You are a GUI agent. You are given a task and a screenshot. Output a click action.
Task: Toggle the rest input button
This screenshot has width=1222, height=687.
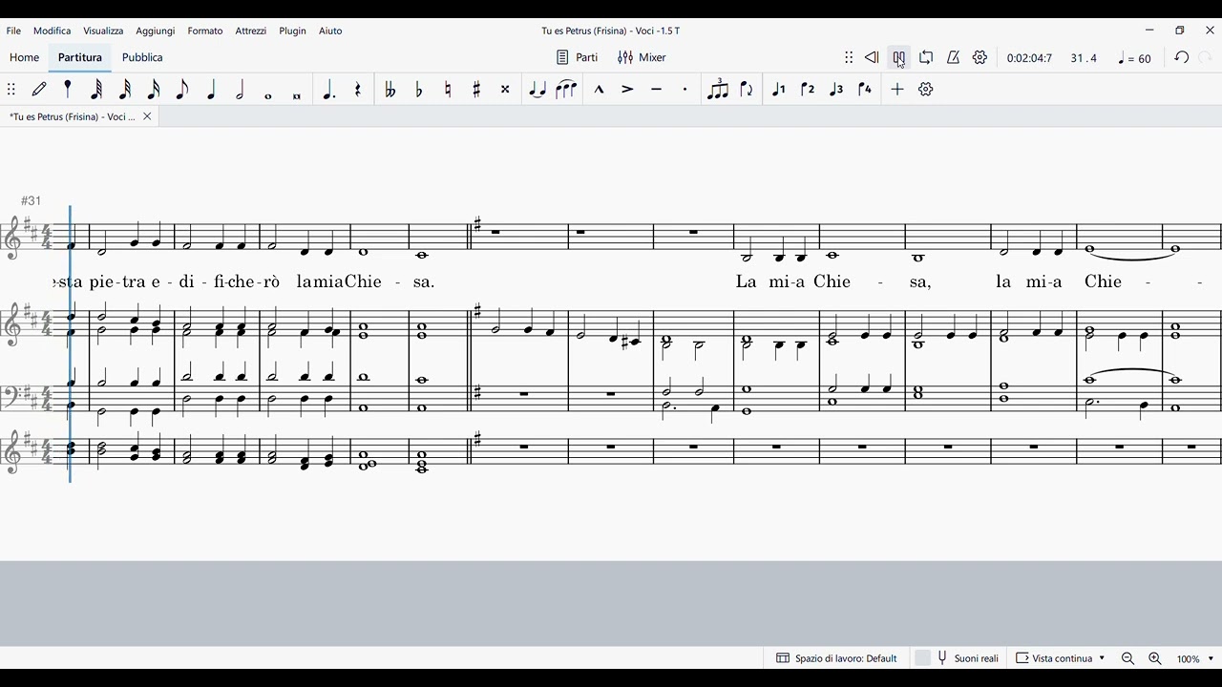coord(358,90)
